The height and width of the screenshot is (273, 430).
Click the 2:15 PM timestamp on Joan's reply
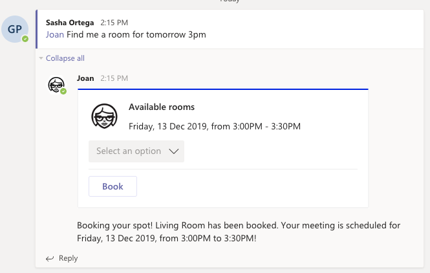(114, 78)
